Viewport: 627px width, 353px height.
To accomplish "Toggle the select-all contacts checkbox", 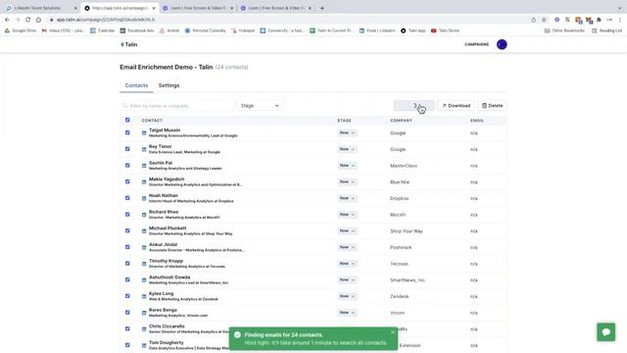I will point(127,120).
